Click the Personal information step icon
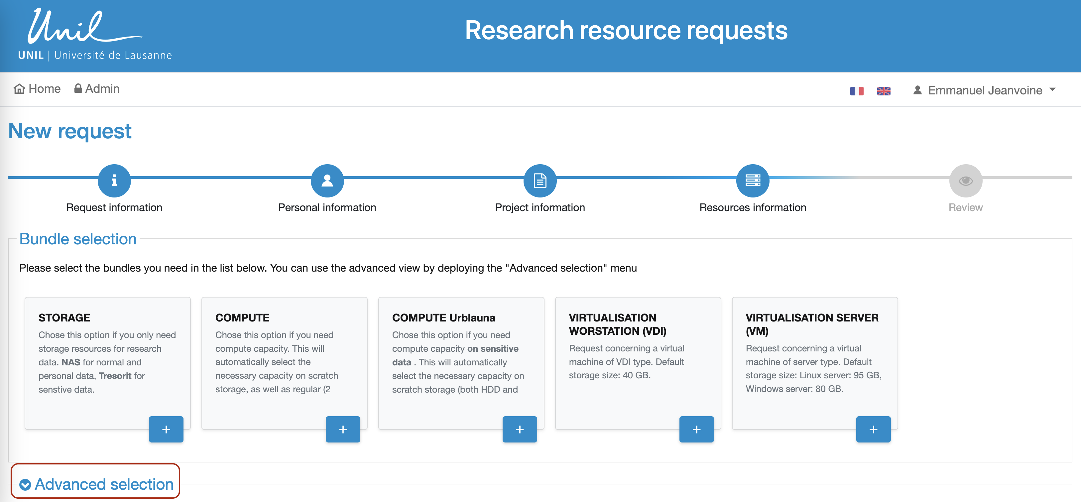1081x502 pixels. click(x=327, y=181)
